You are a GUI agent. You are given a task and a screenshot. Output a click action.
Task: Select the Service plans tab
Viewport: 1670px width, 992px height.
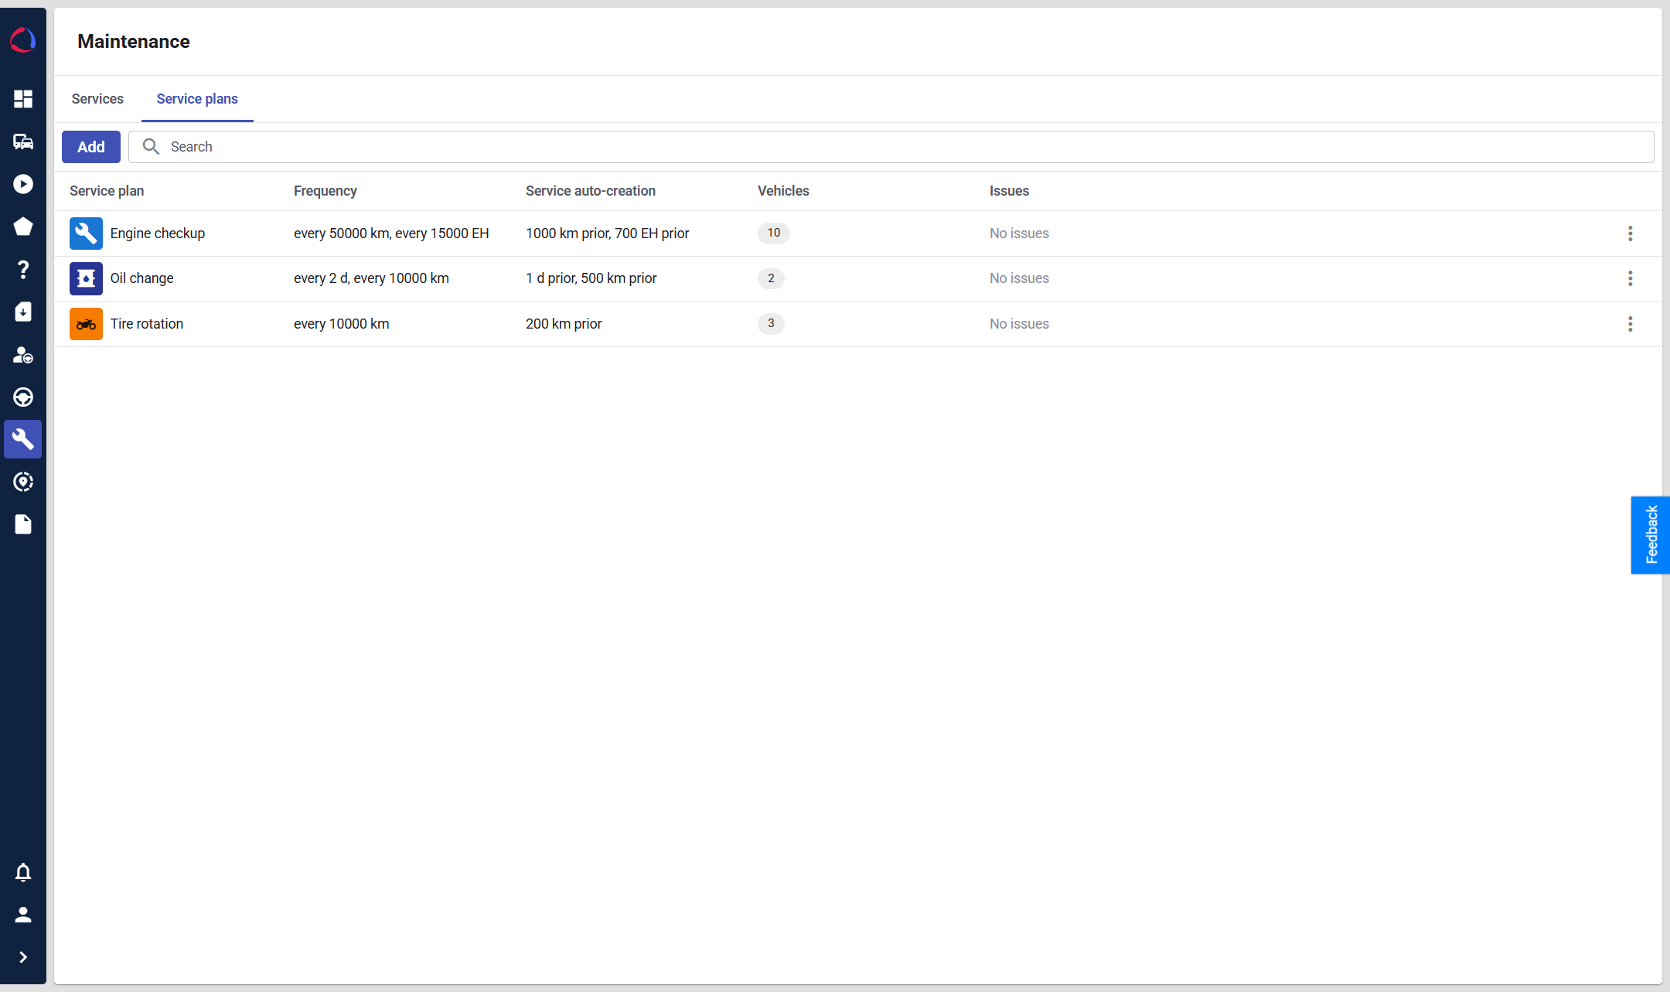[x=197, y=99]
